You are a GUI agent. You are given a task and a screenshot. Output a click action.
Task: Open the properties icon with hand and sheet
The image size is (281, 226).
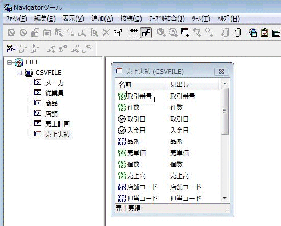pos(118,33)
